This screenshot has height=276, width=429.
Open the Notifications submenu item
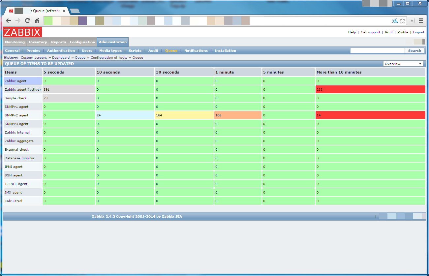point(196,51)
